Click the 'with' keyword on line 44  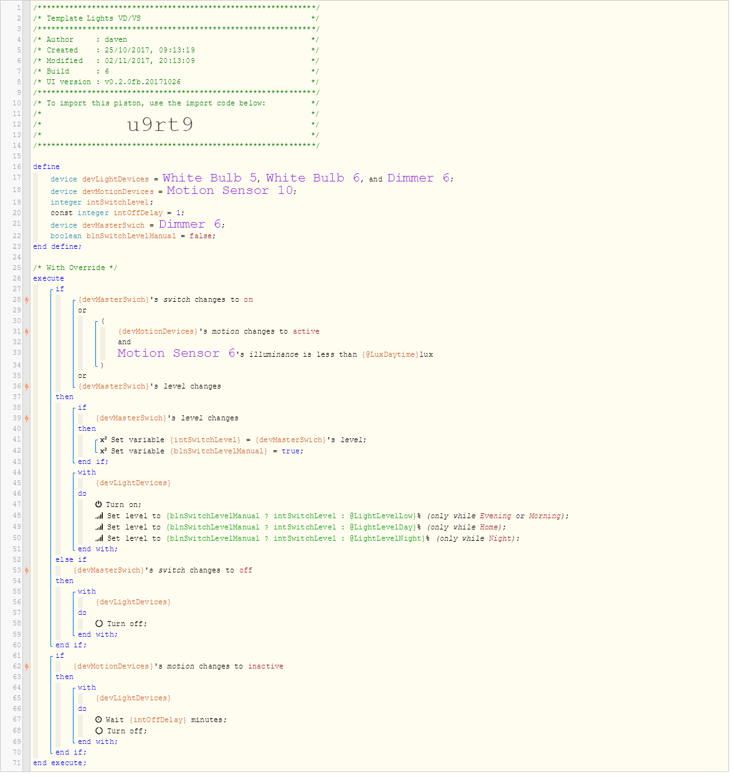[x=87, y=473]
